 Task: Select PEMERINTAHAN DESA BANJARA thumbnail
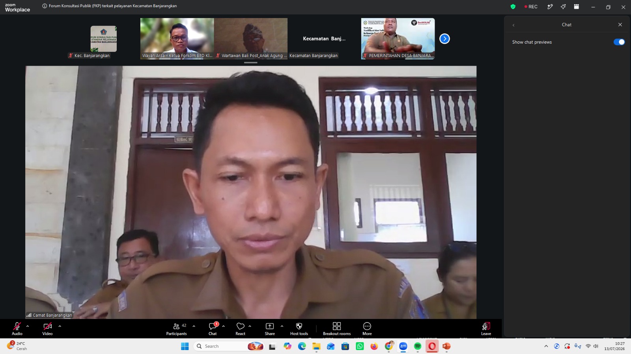398,39
